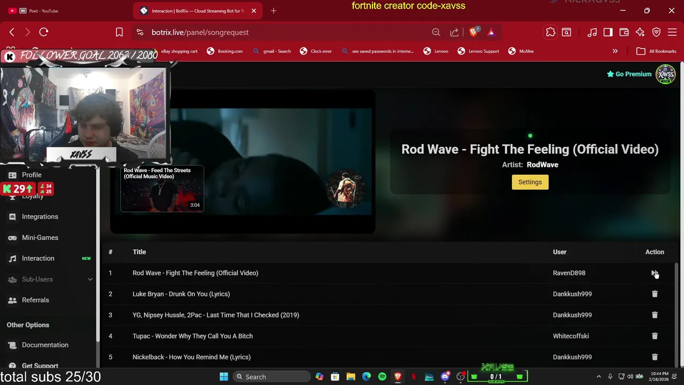Image resolution: width=684 pixels, height=385 pixels.
Task: Open the gmail - Search bookmark
Action: (272, 51)
